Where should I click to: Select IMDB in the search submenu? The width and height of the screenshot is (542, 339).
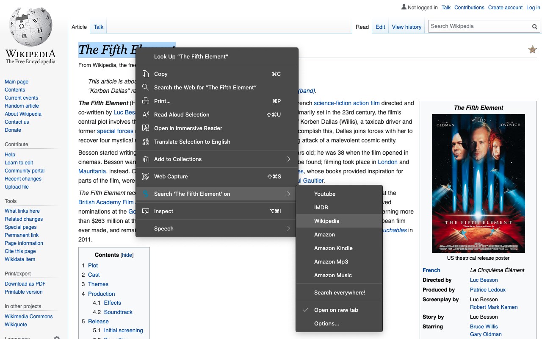tap(339, 207)
